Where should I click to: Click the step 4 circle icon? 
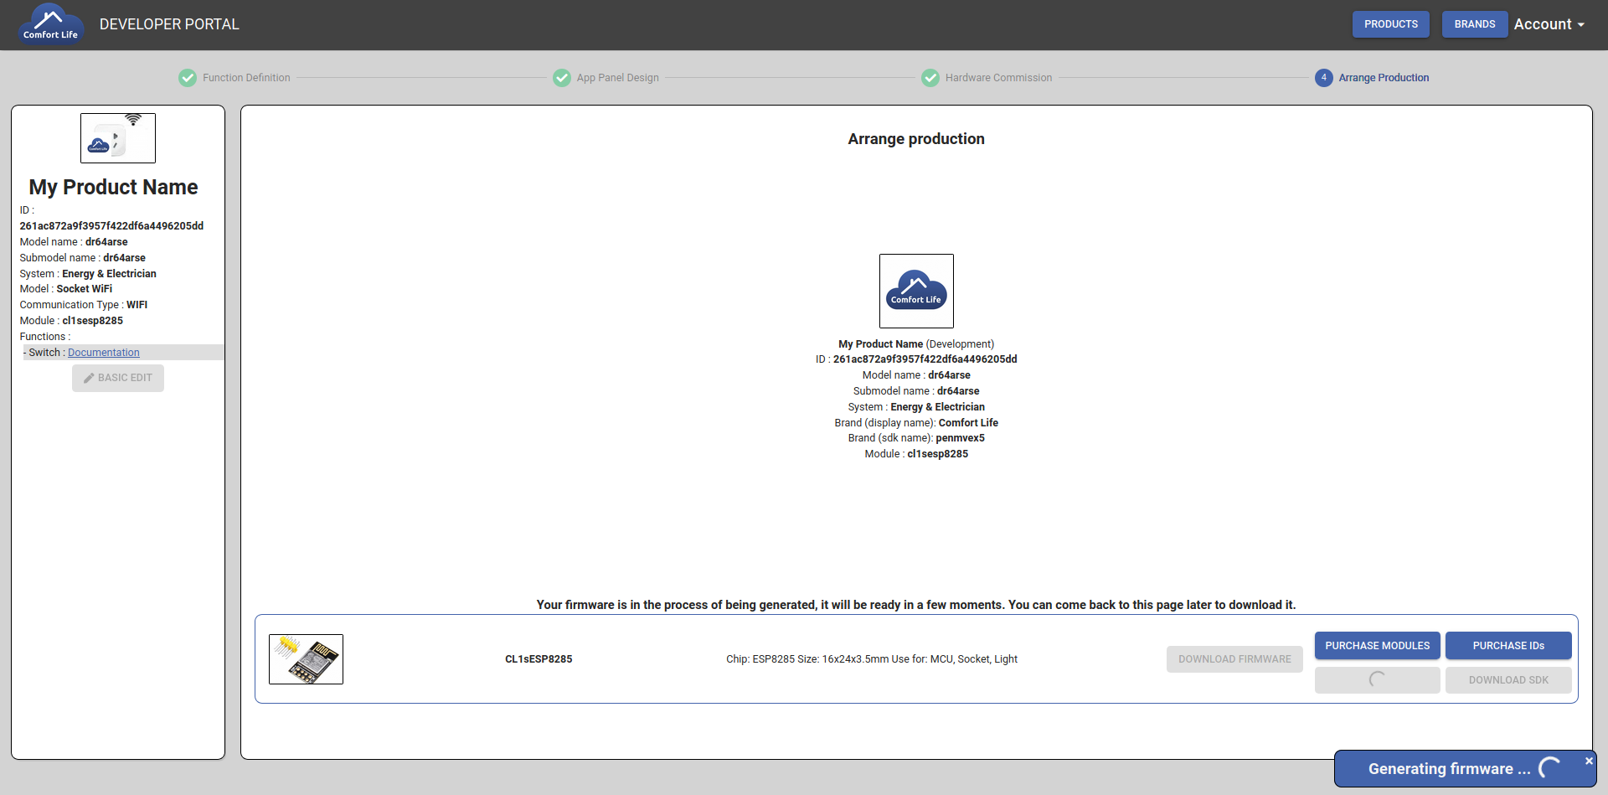(1324, 78)
